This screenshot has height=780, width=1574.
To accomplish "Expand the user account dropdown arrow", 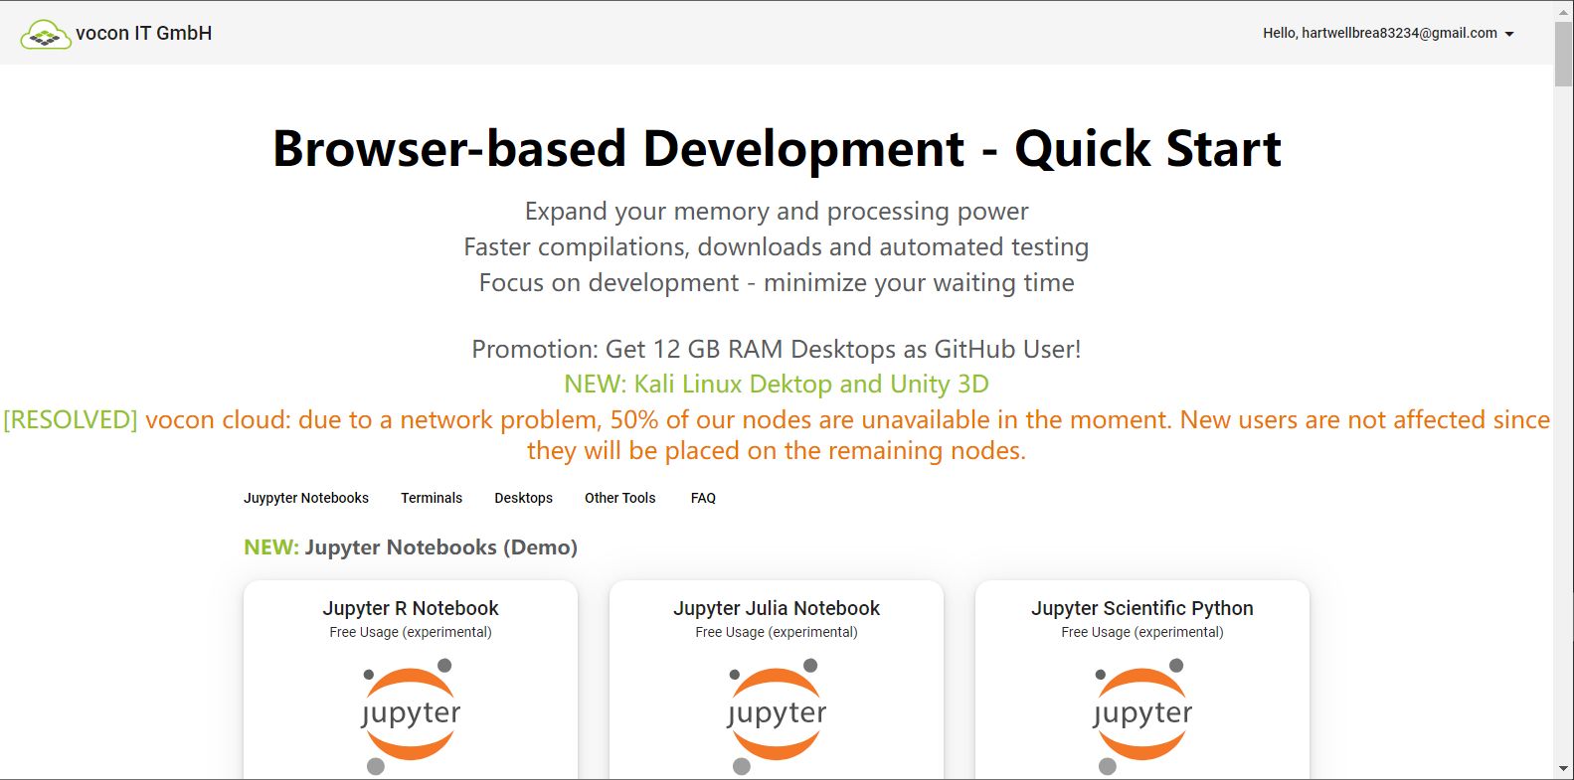I will [x=1509, y=34].
